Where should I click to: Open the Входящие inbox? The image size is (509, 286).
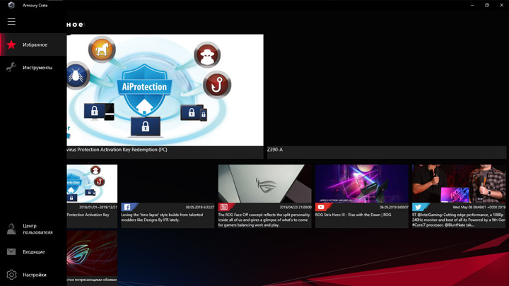pos(34,252)
